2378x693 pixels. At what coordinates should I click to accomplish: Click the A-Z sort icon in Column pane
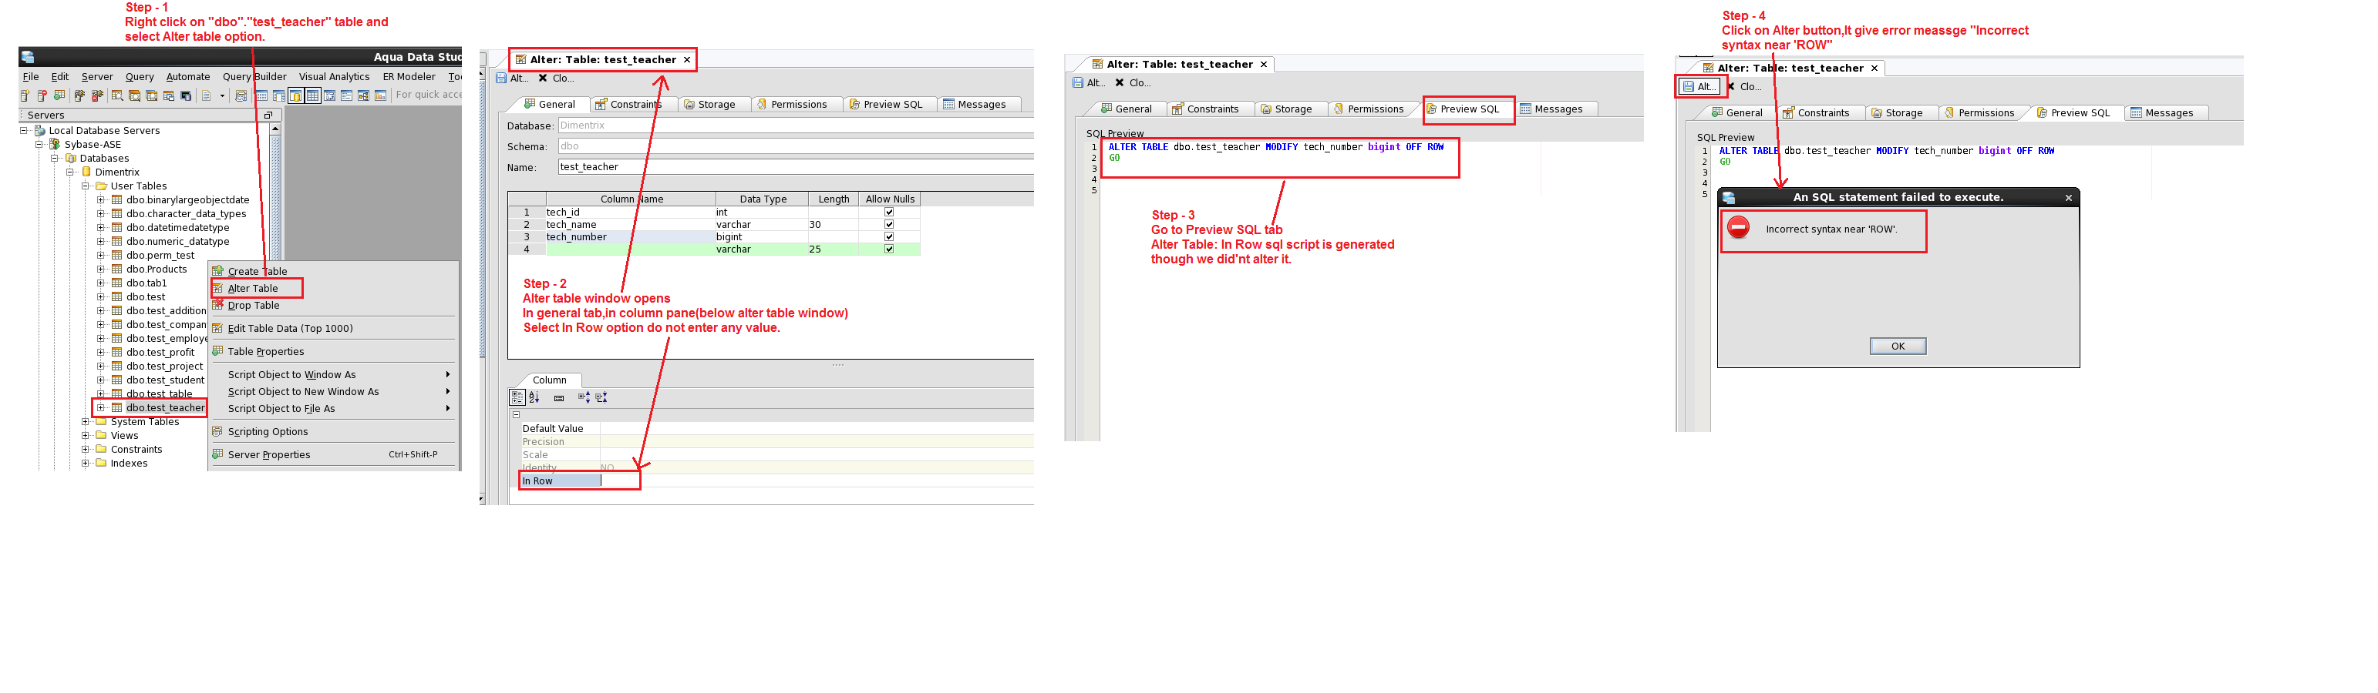[534, 398]
